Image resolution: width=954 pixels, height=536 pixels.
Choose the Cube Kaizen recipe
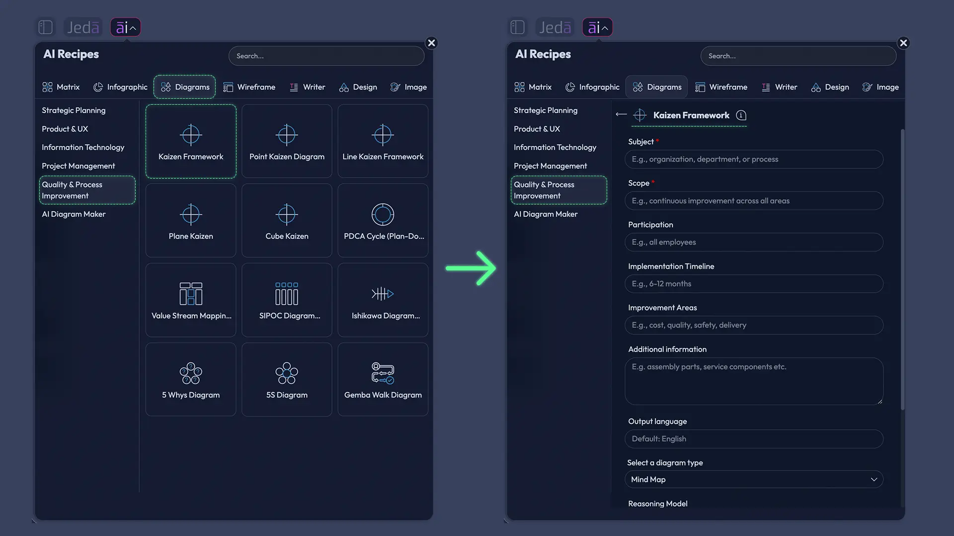[x=287, y=221]
